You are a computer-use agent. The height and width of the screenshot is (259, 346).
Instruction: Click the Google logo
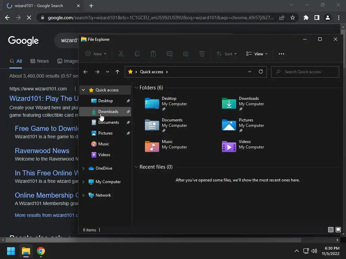[x=23, y=41]
